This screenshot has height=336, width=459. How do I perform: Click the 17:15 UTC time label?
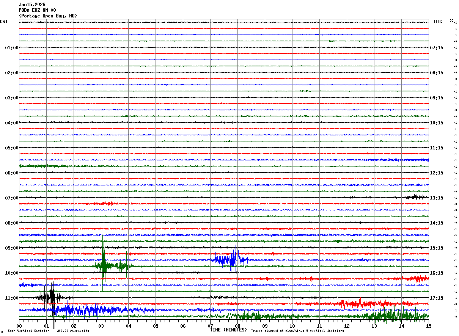[x=437, y=298]
